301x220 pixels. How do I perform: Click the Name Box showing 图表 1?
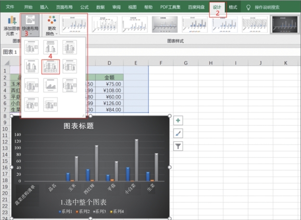11,52
